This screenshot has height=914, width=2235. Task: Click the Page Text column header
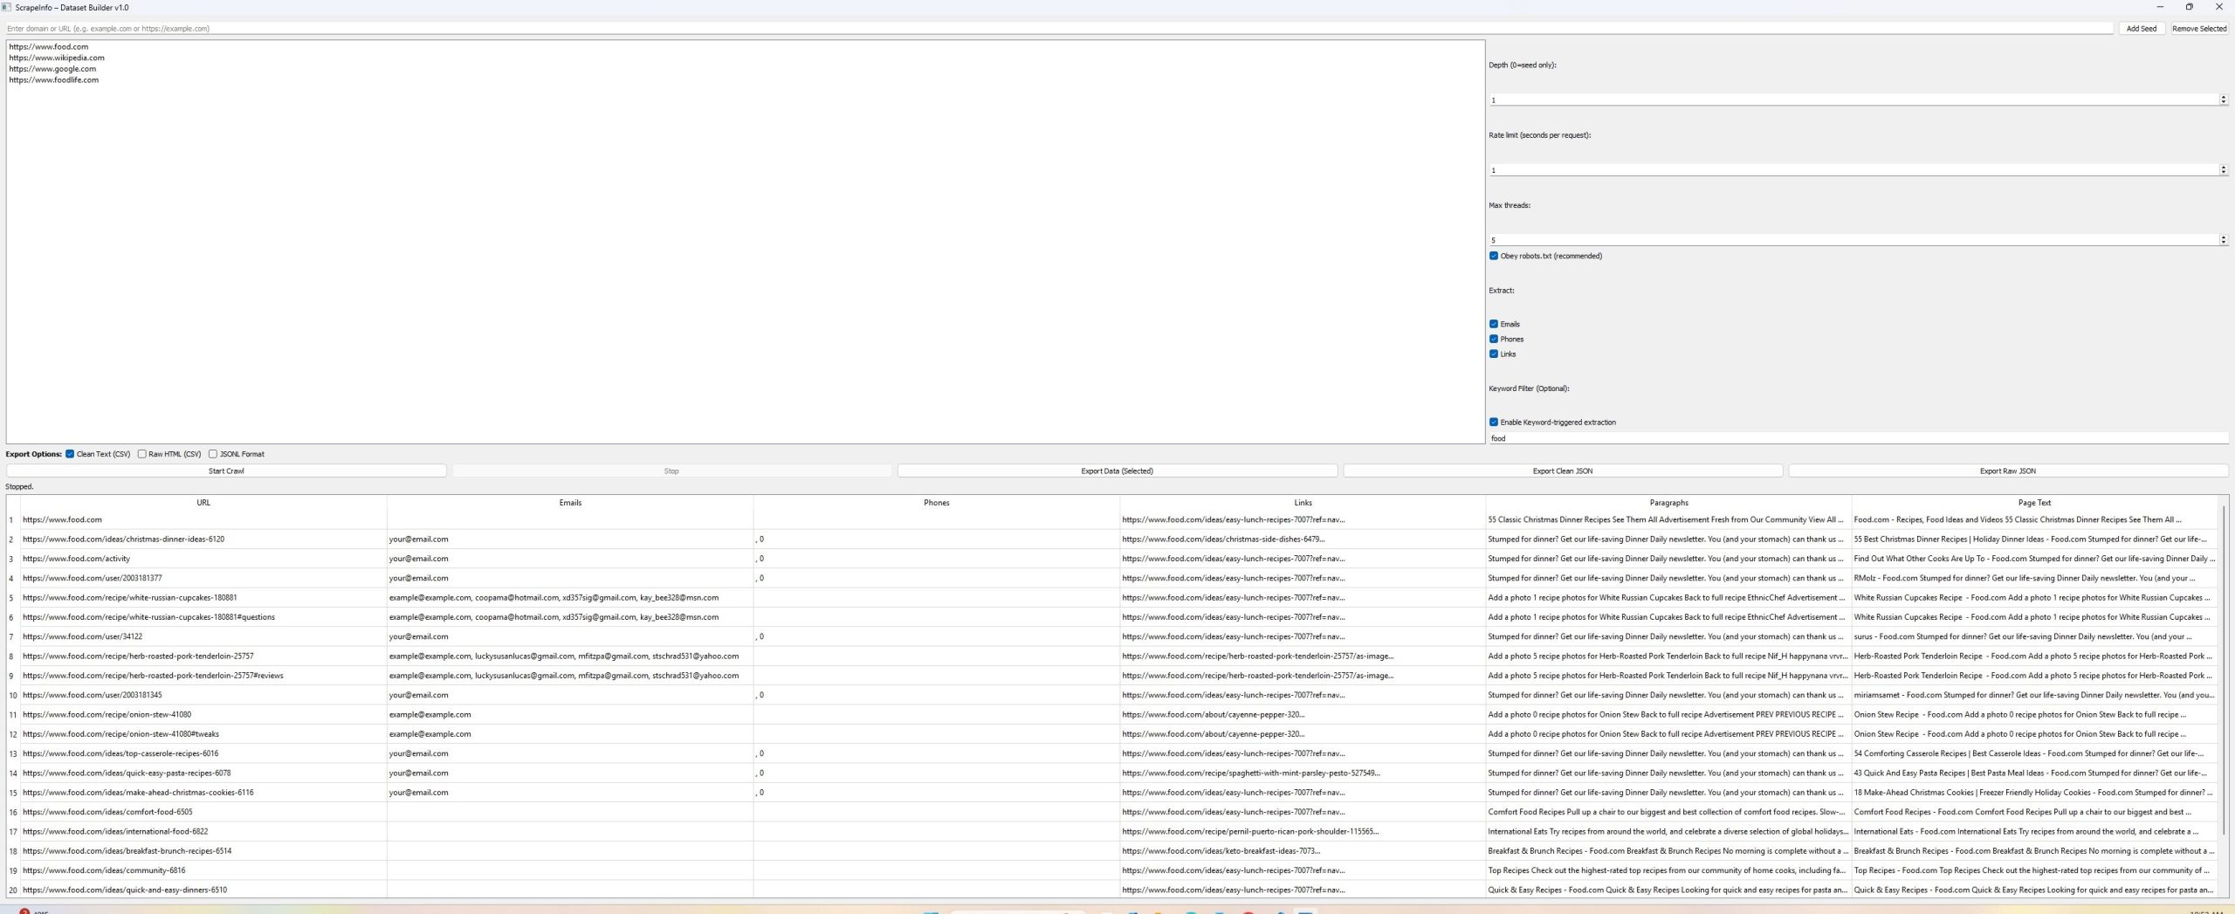[2034, 503]
